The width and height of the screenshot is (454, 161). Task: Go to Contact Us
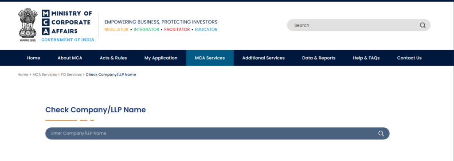pos(409,58)
